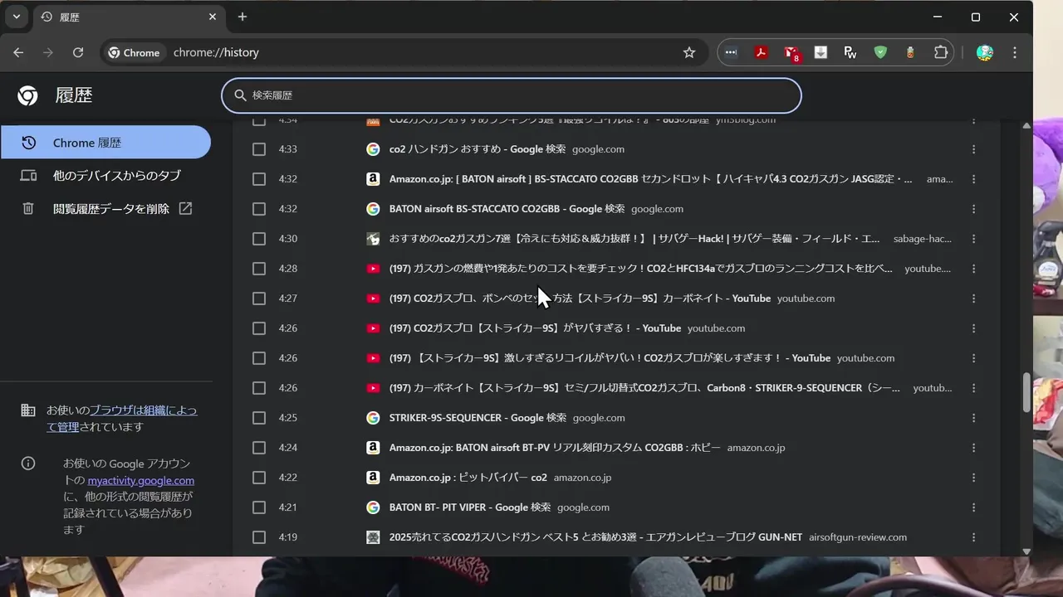This screenshot has width=1063, height=597.
Task: Tick the 4:30 おすすめのco2ガスガン7選 checkbox
Action: click(x=259, y=239)
